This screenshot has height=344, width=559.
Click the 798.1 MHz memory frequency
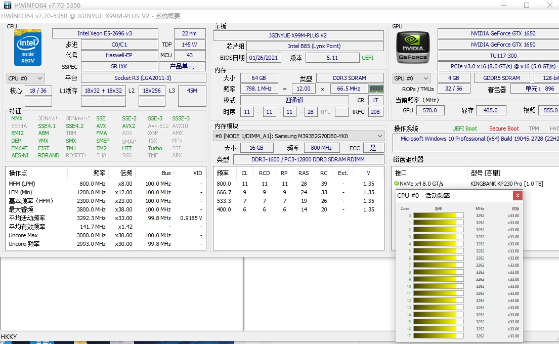[x=259, y=89]
